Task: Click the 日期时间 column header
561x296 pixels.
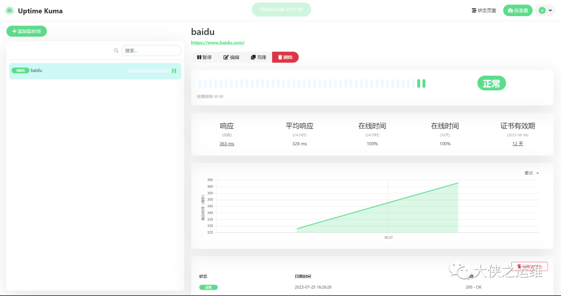Action: point(303,276)
